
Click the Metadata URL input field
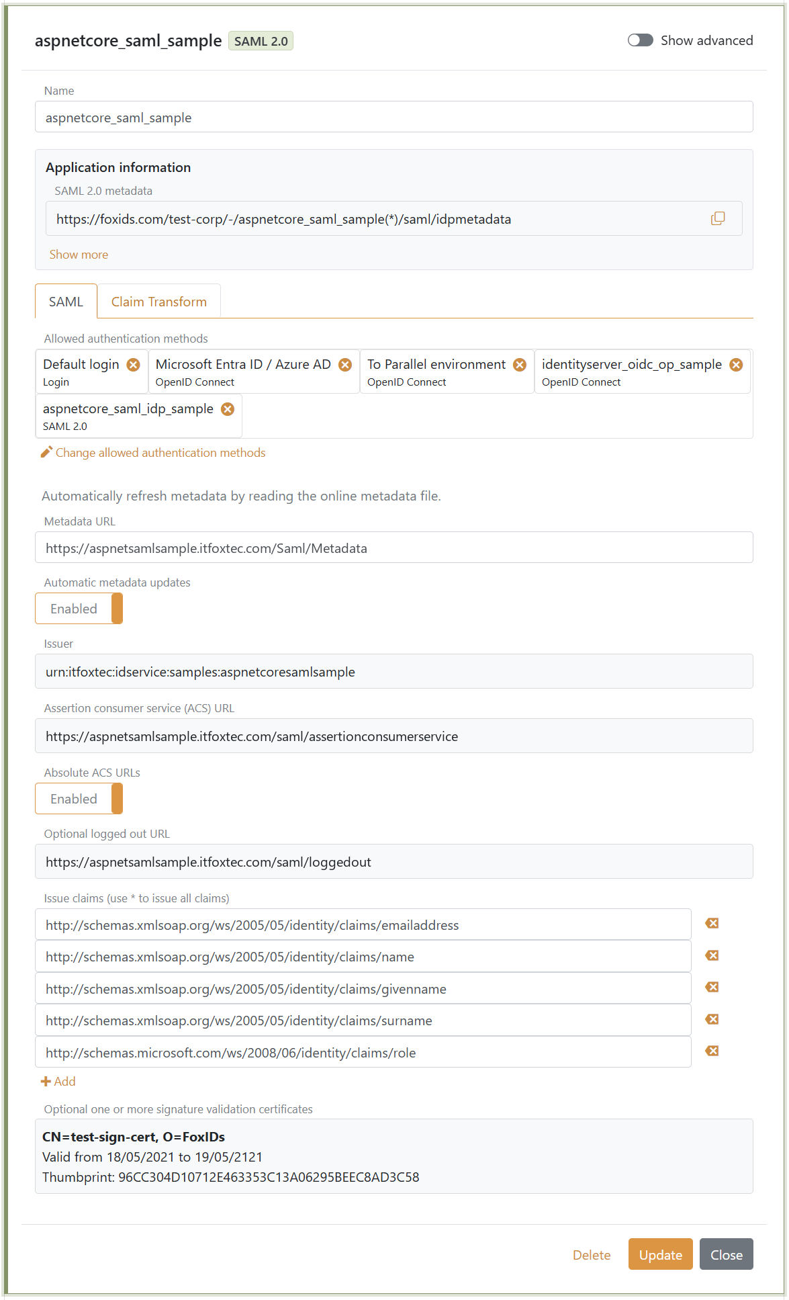pos(394,548)
